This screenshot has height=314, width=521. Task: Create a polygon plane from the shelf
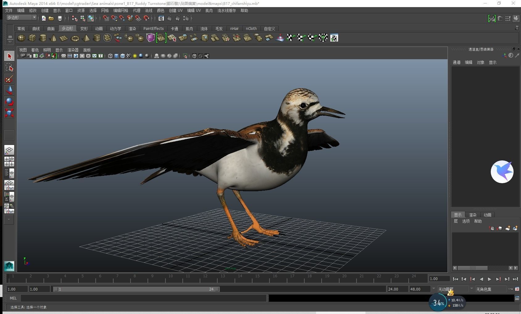point(64,38)
